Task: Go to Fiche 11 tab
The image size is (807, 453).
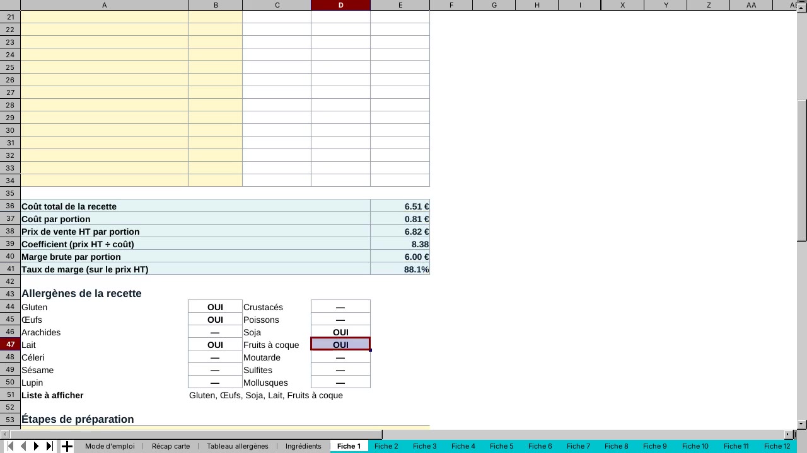Action: tap(736, 446)
